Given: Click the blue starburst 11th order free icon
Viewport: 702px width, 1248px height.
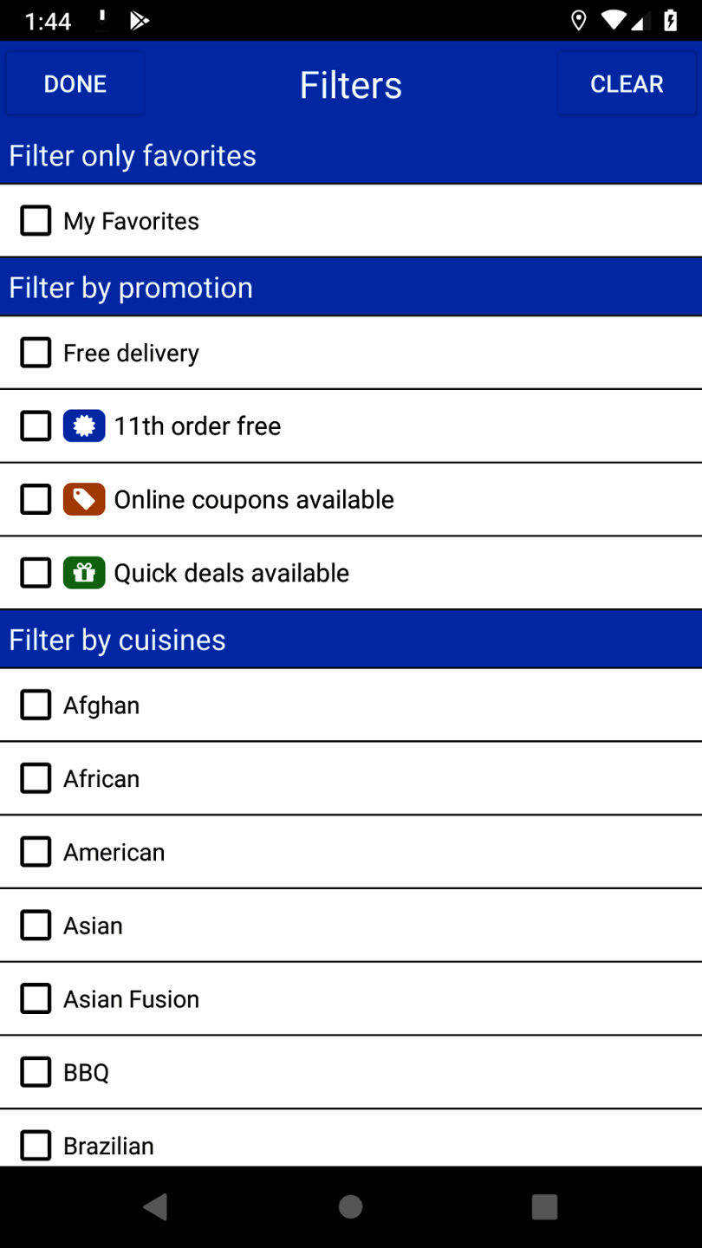Looking at the screenshot, I should pos(83,426).
